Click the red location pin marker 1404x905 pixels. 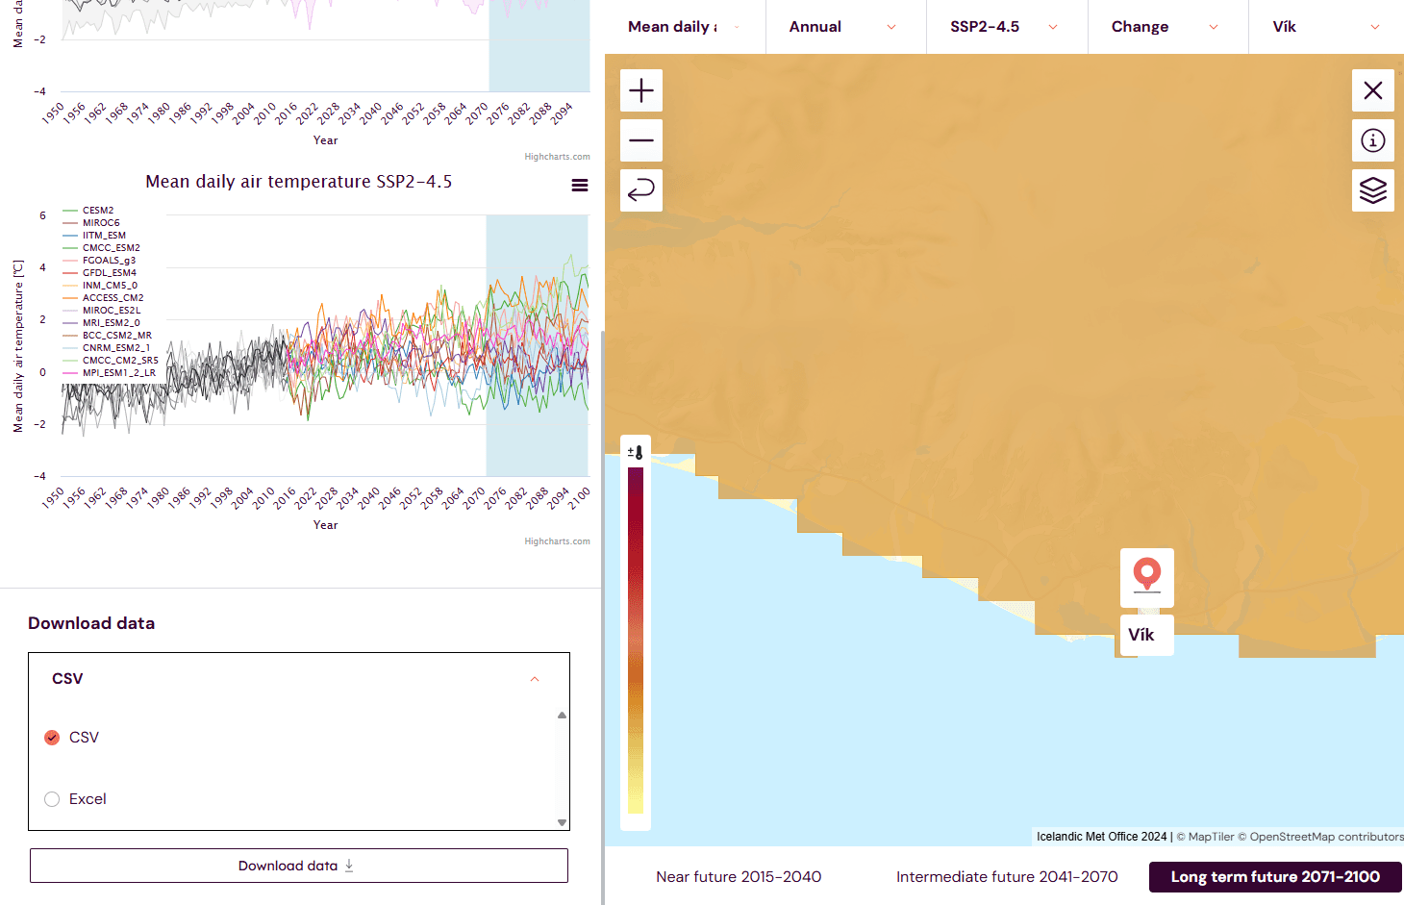click(1146, 574)
